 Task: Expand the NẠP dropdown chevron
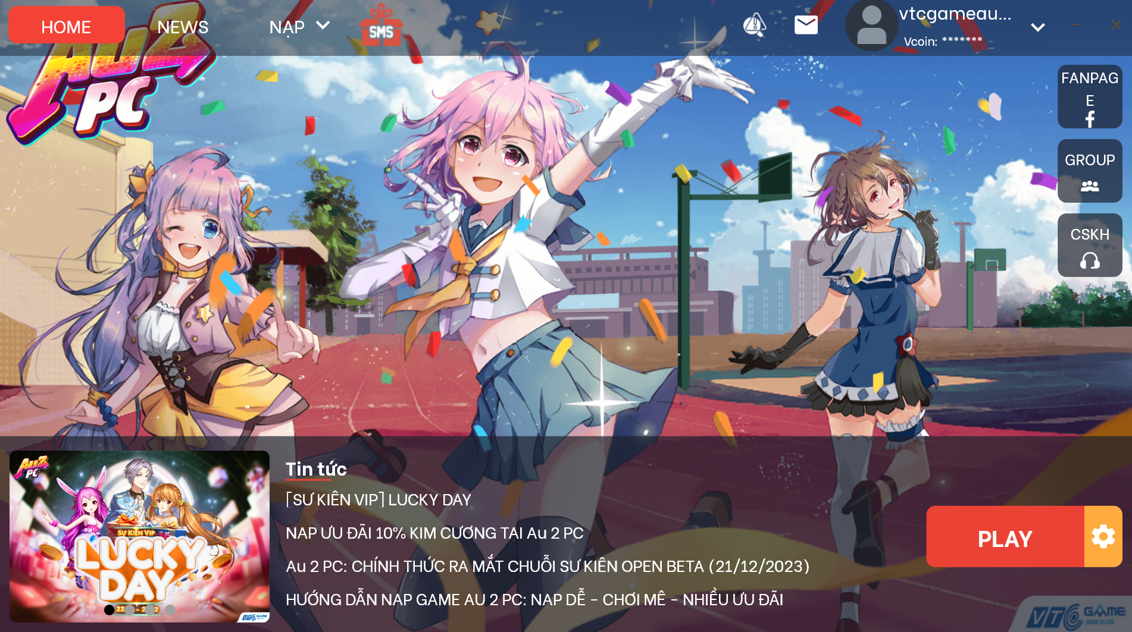(323, 26)
